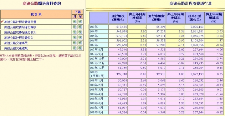
Task: Click the 延車公里(萬公里) column header
Action: (195, 18)
